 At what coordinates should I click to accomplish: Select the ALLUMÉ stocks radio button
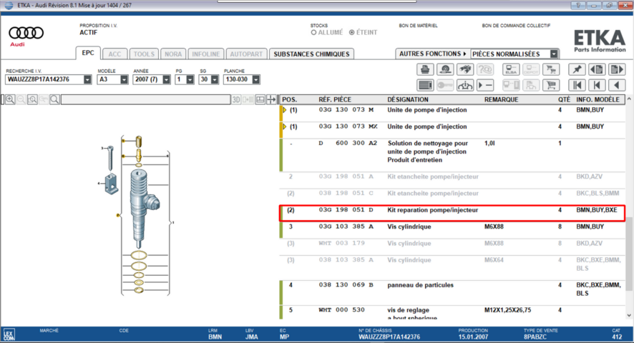coord(313,32)
